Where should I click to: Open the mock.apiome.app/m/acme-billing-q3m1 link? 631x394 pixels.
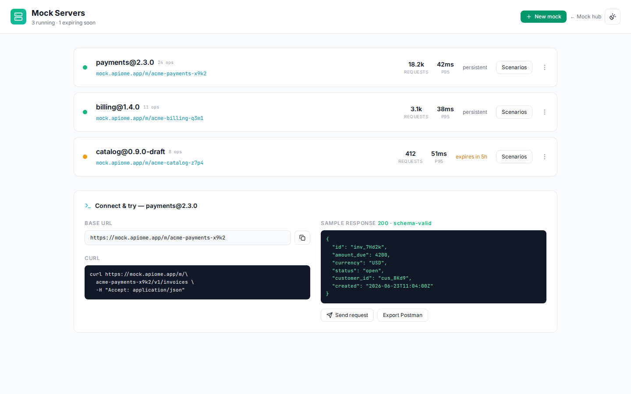tap(149, 118)
